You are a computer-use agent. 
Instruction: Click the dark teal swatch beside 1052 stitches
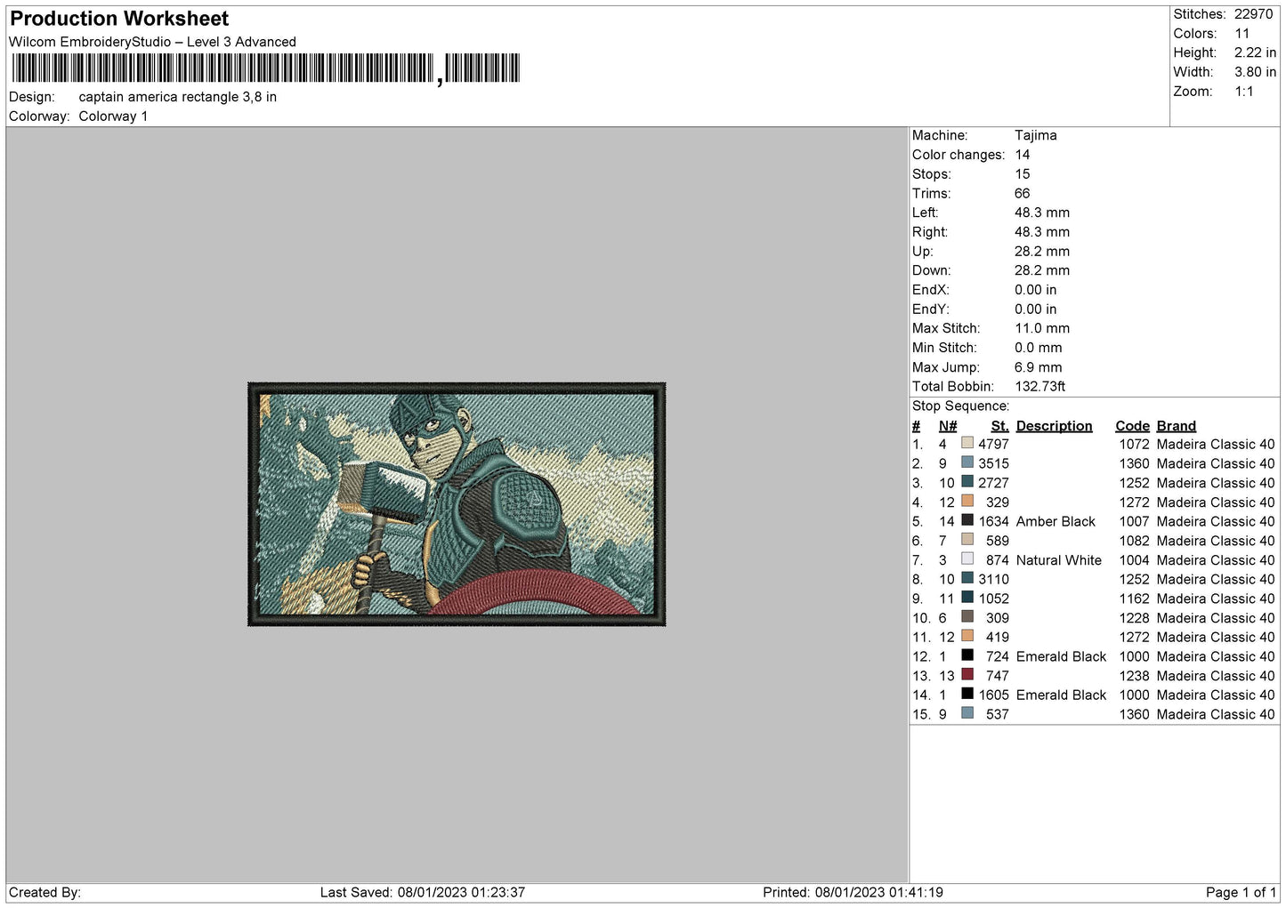(967, 598)
